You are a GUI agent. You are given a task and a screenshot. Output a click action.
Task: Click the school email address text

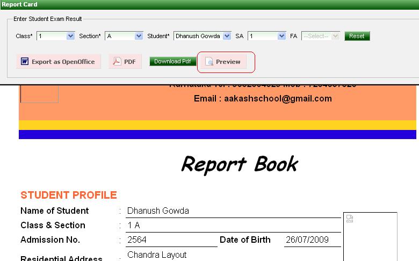coord(263,99)
